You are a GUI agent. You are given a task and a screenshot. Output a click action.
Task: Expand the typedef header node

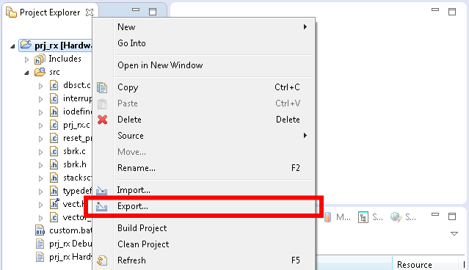point(40,191)
